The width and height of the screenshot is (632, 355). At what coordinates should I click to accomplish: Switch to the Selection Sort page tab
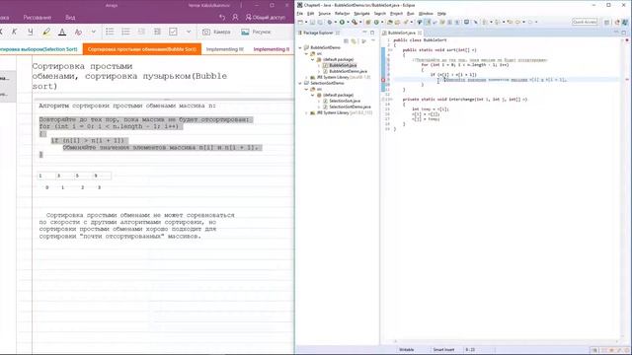point(39,49)
